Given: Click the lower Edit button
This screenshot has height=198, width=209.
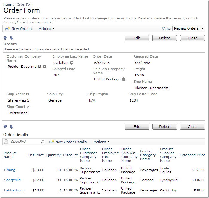Looking at the screenshot, I should pos(137,127).
